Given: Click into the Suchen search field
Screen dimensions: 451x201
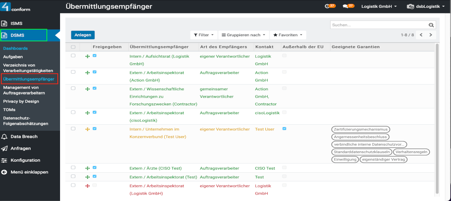Looking at the screenshot, I should pyautogui.click(x=379, y=25).
